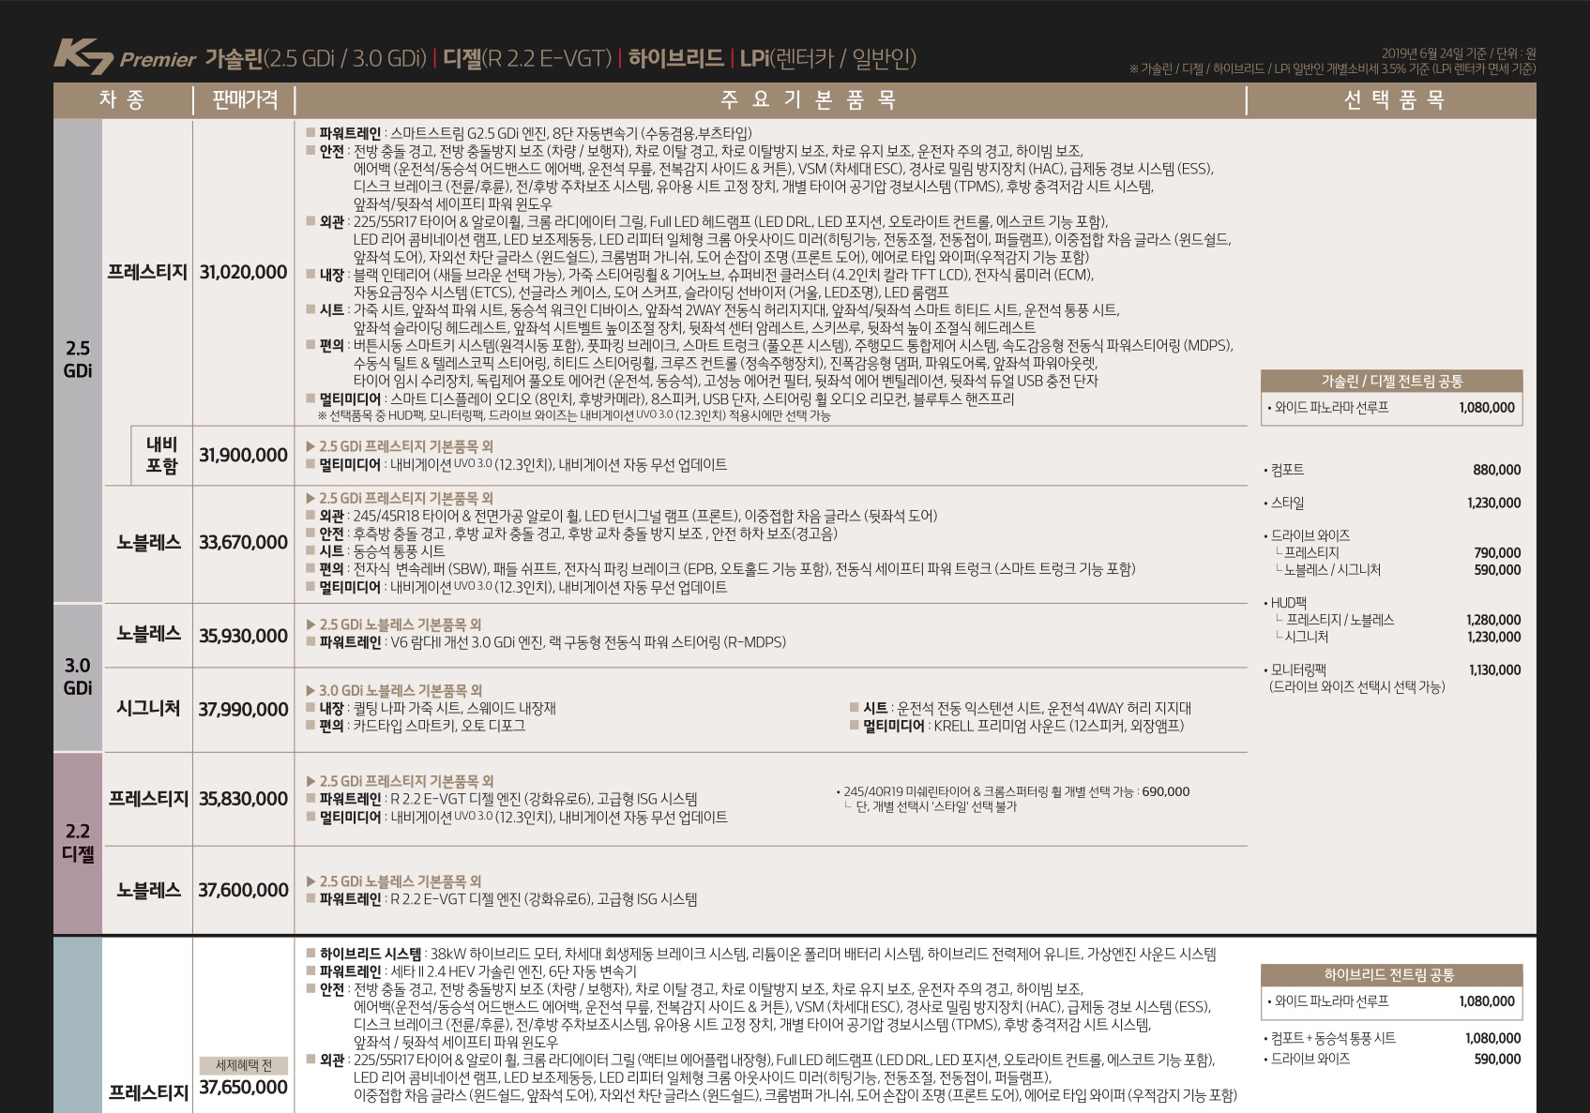Click the 스마트스트림 G2.5 GDi 엔진 line
Image resolution: width=1590 pixels, height=1113 pixels.
[529, 133]
